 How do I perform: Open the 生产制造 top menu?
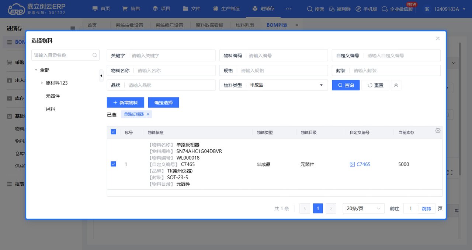click(x=226, y=9)
